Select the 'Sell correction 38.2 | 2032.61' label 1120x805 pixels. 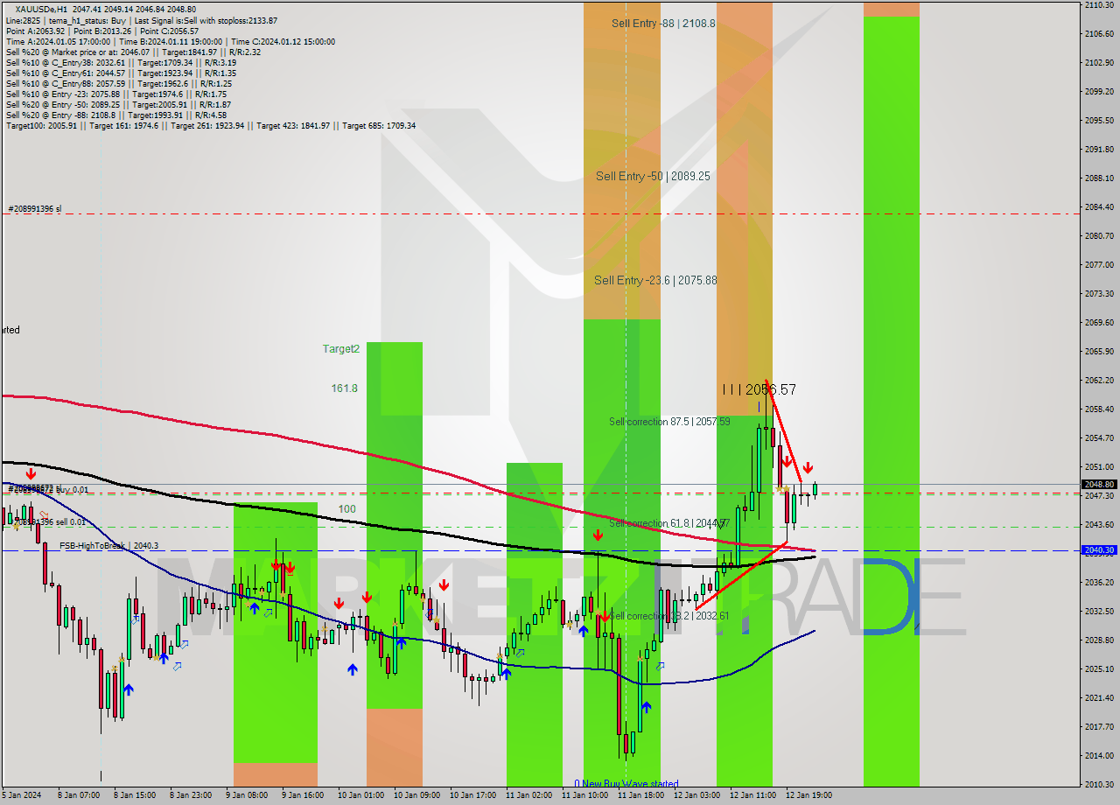(669, 616)
